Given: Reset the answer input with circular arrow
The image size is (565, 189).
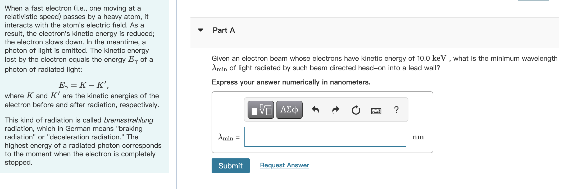Looking at the screenshot, I should click(x=356, y=110).
